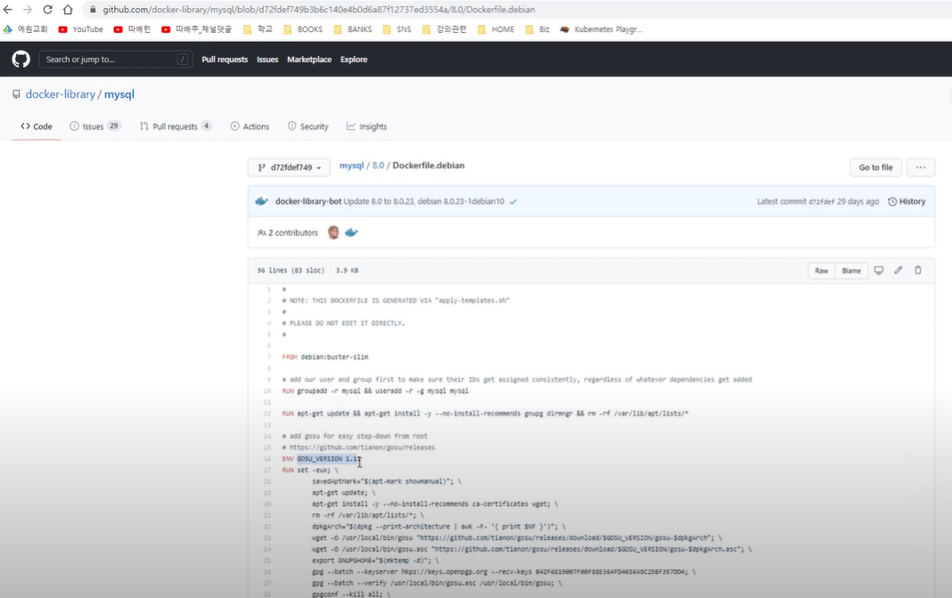Open 따배런 YouTube bookmark
Image resolution: width=952 pixels, height=598 pixels.
tap(132, 29)
